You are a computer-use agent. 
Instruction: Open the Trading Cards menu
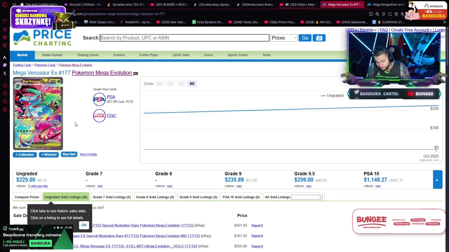(x=88, y=55)
